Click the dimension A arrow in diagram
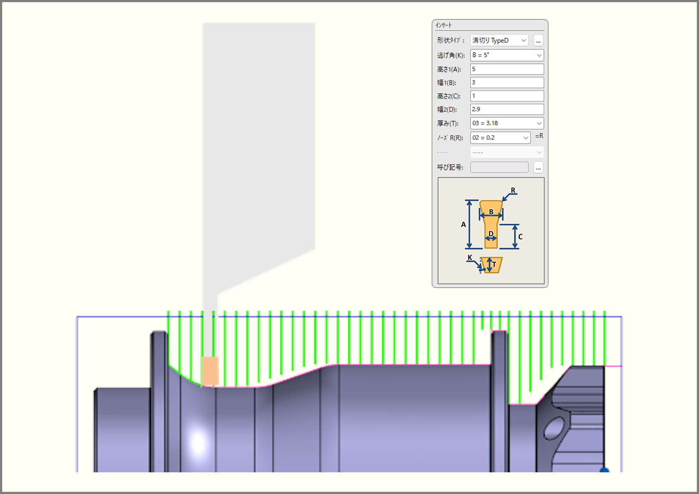 tap(469, 224)
